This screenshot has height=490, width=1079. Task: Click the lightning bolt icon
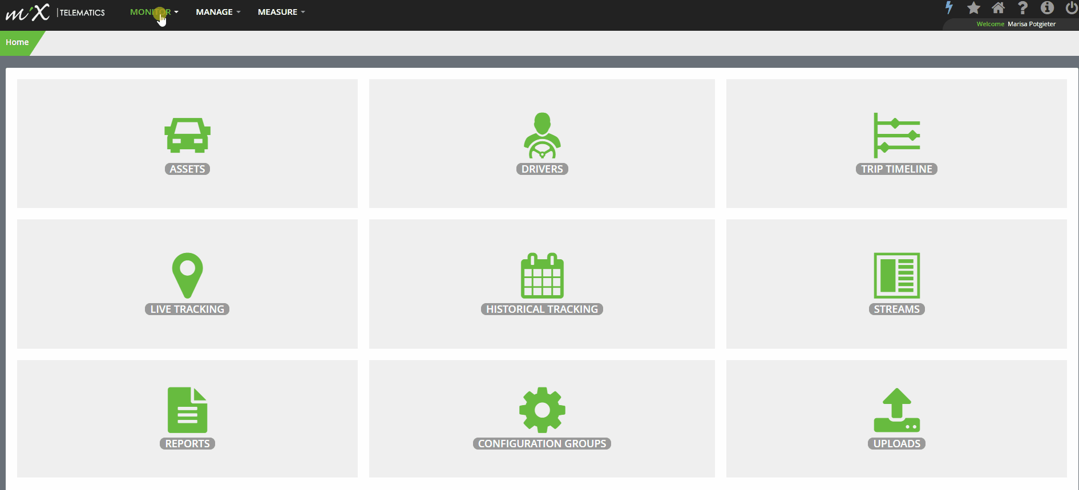click(949, 8)
